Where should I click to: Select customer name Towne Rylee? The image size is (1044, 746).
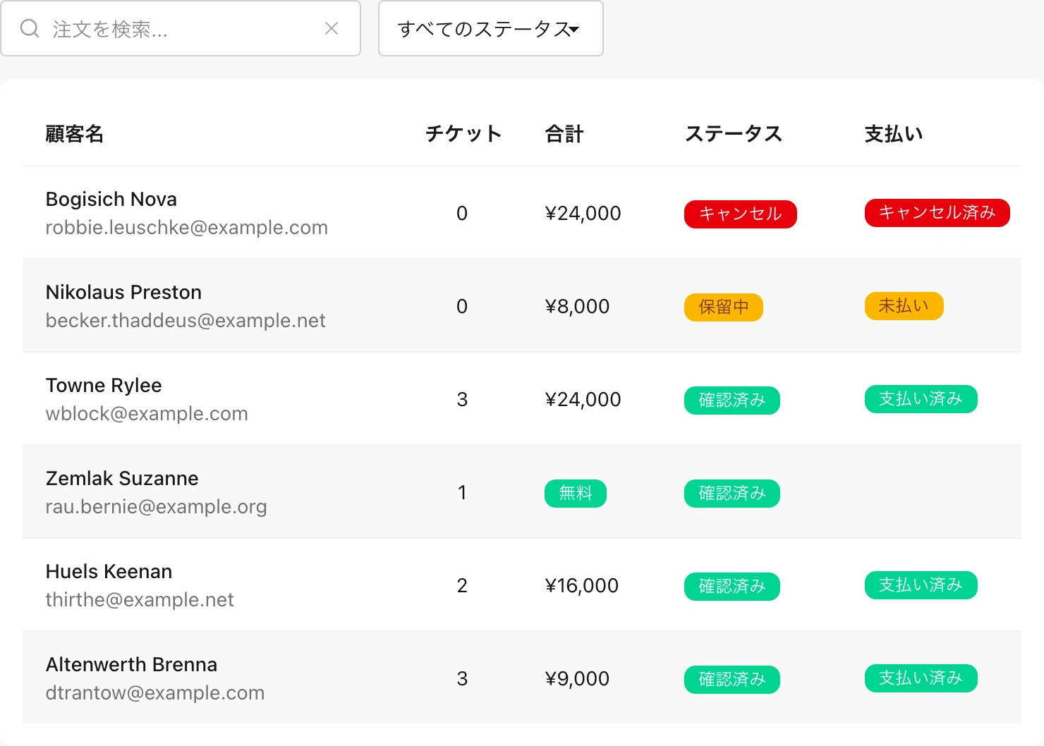[104, 386]
